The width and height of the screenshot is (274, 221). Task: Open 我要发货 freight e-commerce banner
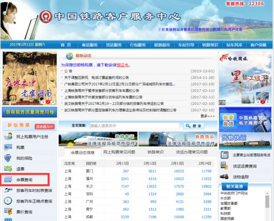click(245, 120)
